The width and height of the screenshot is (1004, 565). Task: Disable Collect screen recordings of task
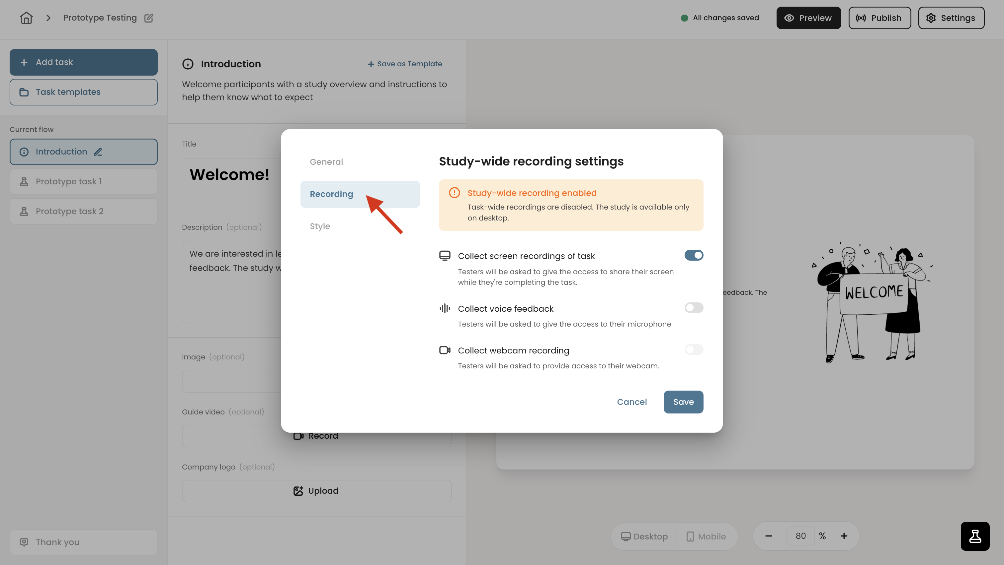[694, 255]
